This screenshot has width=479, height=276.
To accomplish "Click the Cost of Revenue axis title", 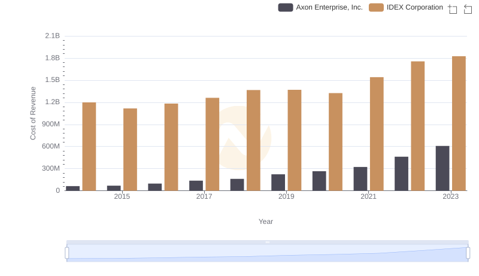I will point(33,113).
